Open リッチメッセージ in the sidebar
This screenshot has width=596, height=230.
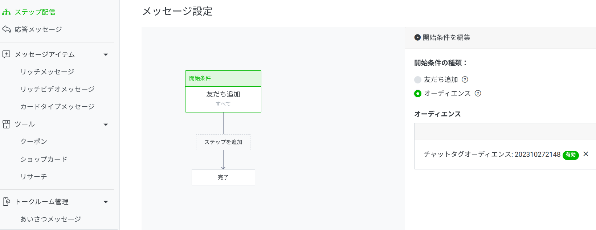47,72
